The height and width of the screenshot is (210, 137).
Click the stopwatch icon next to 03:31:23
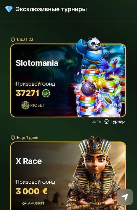13,40
